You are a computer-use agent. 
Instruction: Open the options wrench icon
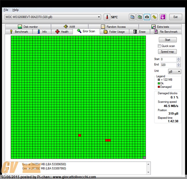tap(154, 17)
